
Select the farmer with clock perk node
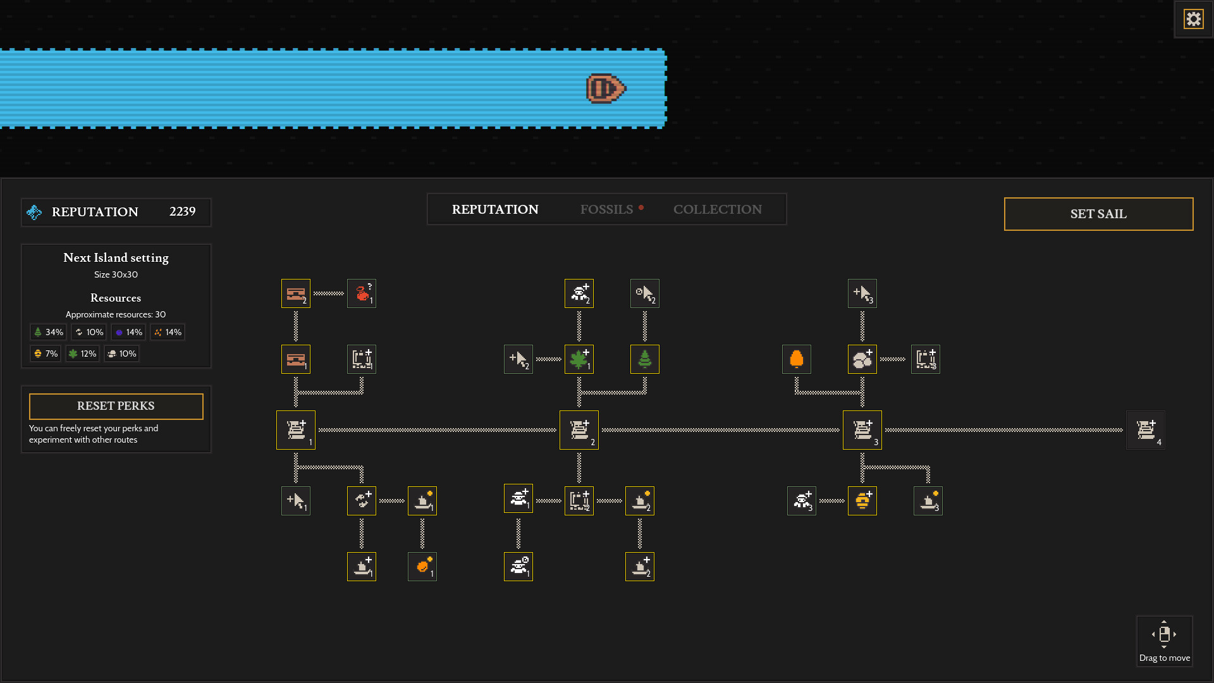pyautogui.click(x=518, y=566)
